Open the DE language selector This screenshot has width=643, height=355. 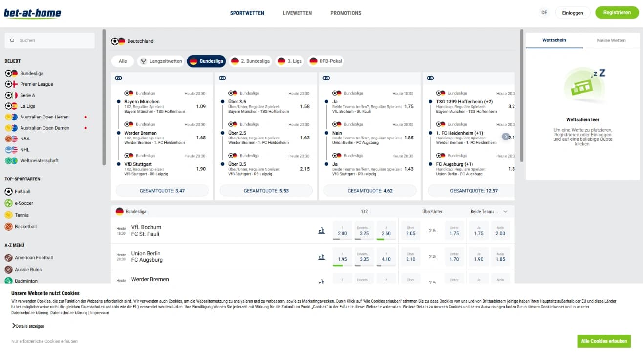[x=544, y=13]
